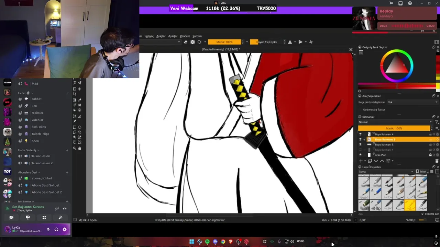
Task: Toggle the Yardımcılara Tuttur checkbox
Action: point(374,109)
